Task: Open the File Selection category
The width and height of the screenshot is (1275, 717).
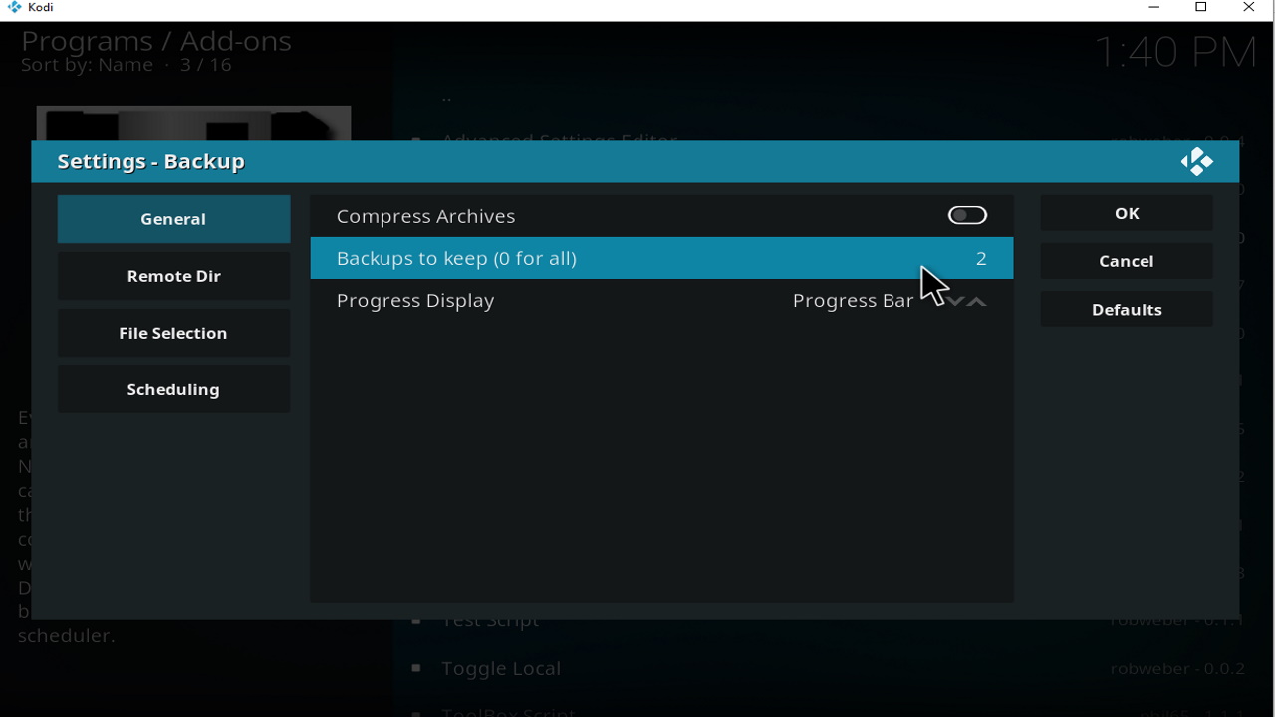Action: coord(173,333)
